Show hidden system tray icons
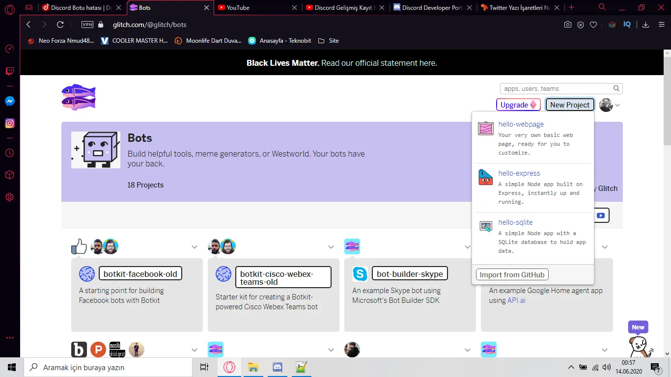The width and height of the screenshot is (671, 377). click(x=571, y=367)
